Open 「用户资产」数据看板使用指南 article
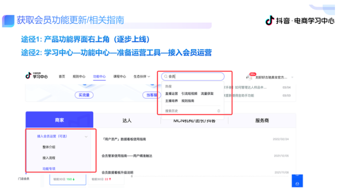The width and height of the screenshot is (337, 195). (124, 139)
